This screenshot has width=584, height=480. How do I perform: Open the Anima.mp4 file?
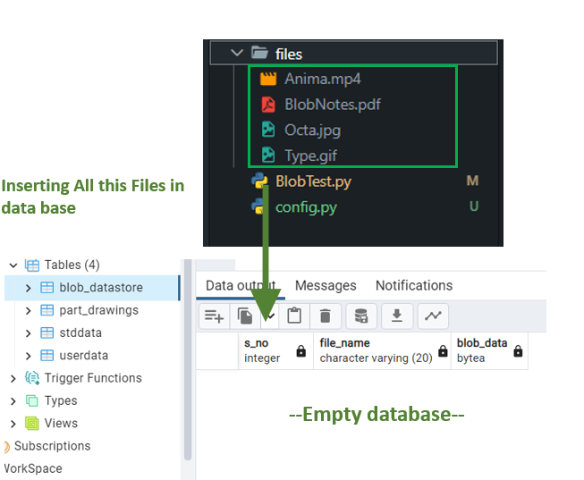point(323,79)
